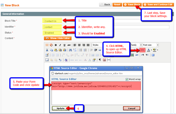The width and height of the screenshot is (176, 114).
Task: Open the Status dropdown set to Enabled
Action: (53, 33)
